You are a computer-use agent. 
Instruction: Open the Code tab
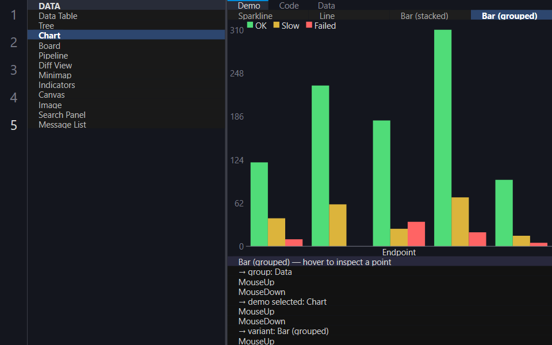pyautogui.click(x=289, y=5)
